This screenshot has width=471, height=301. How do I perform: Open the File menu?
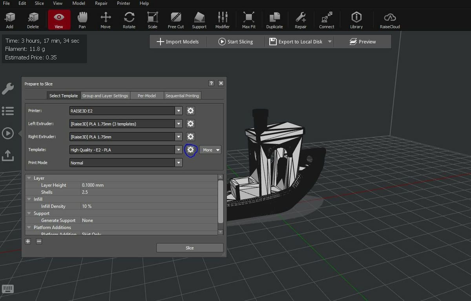pyautogui.click(x=6, y=3)
